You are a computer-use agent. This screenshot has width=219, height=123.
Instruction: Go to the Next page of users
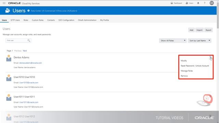click(25, 51)
